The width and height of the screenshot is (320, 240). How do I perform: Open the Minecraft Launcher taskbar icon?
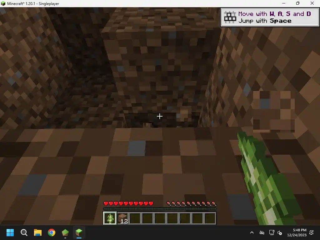[65, 232]
